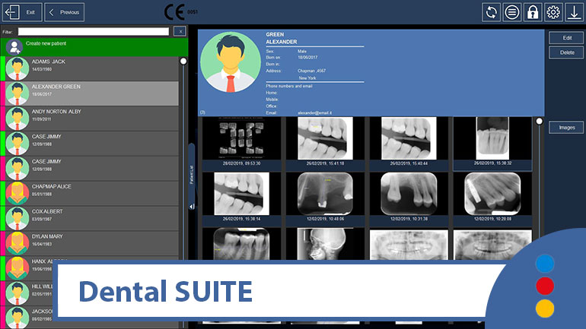The image size is (586, 329).
Task: Click the refresh/sync icon in top toolbar
Action: [492, 12]
